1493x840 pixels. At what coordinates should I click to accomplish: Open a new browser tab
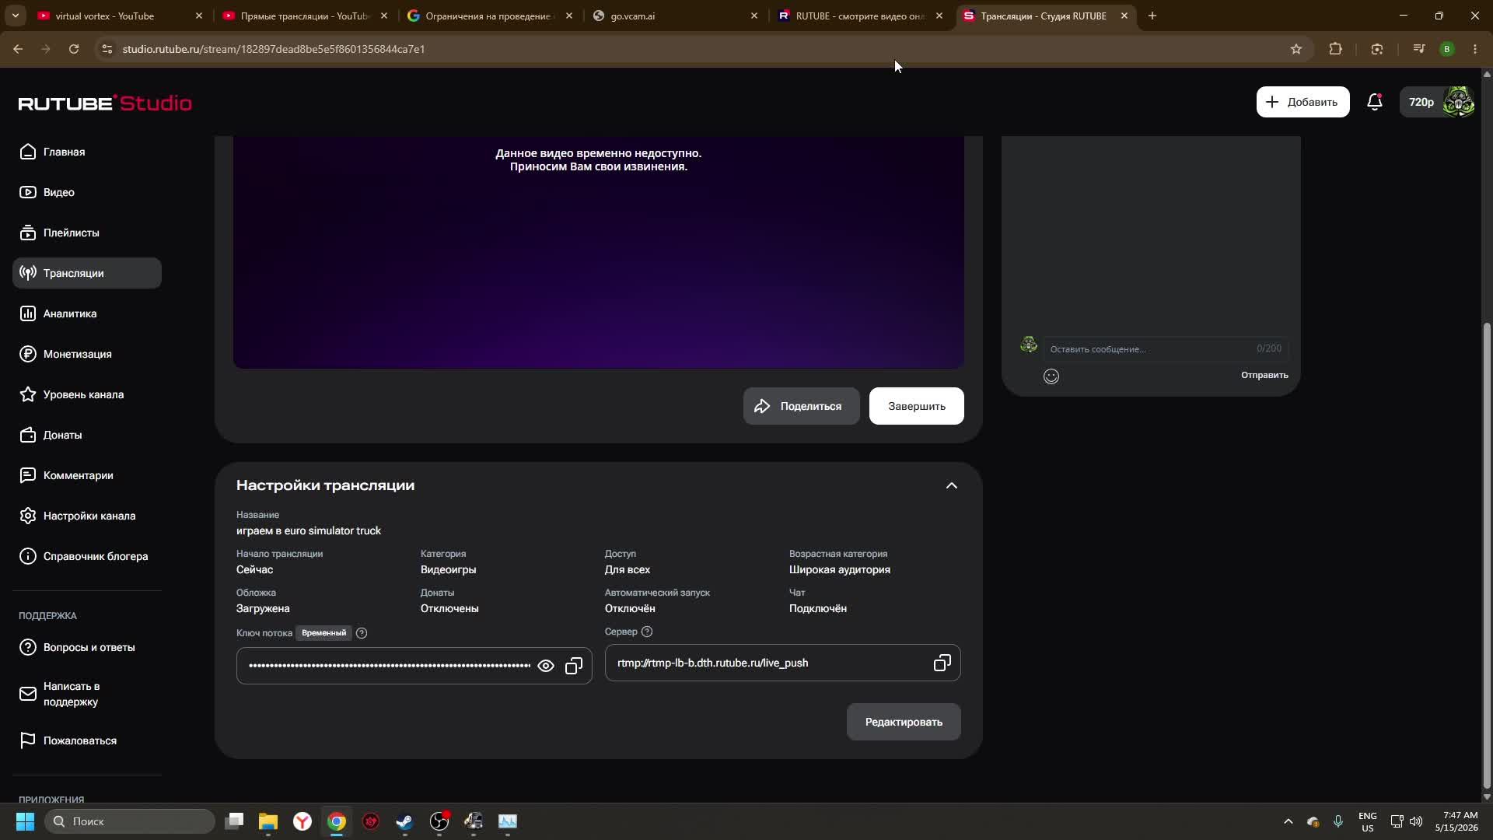point(1152,16)
